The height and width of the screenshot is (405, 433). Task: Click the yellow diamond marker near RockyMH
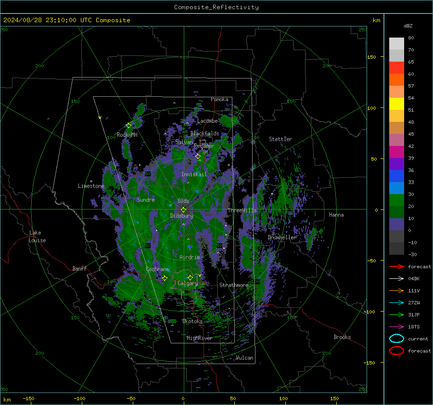click(x=128, y=126)
